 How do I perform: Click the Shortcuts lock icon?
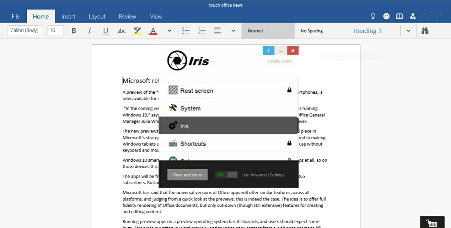coord(289,143)
